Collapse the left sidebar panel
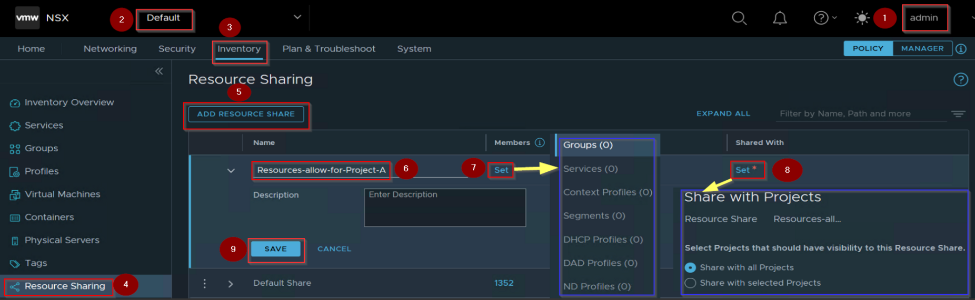Viewport: 975px width, 300px height. point(159,71)
